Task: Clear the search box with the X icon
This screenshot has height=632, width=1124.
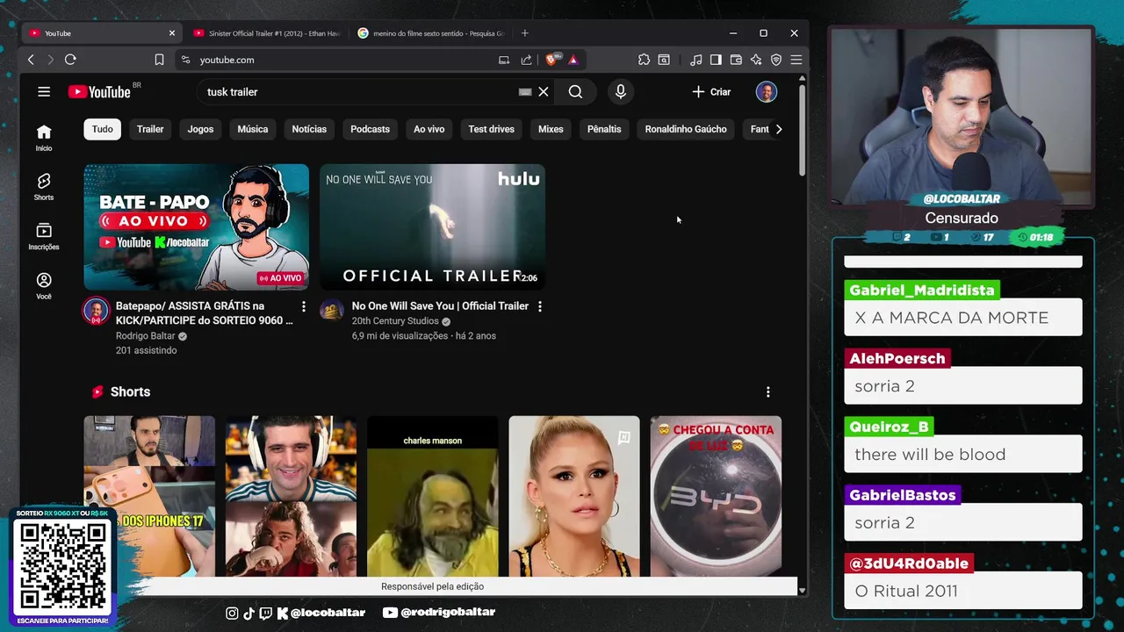Action: (544, 91)
